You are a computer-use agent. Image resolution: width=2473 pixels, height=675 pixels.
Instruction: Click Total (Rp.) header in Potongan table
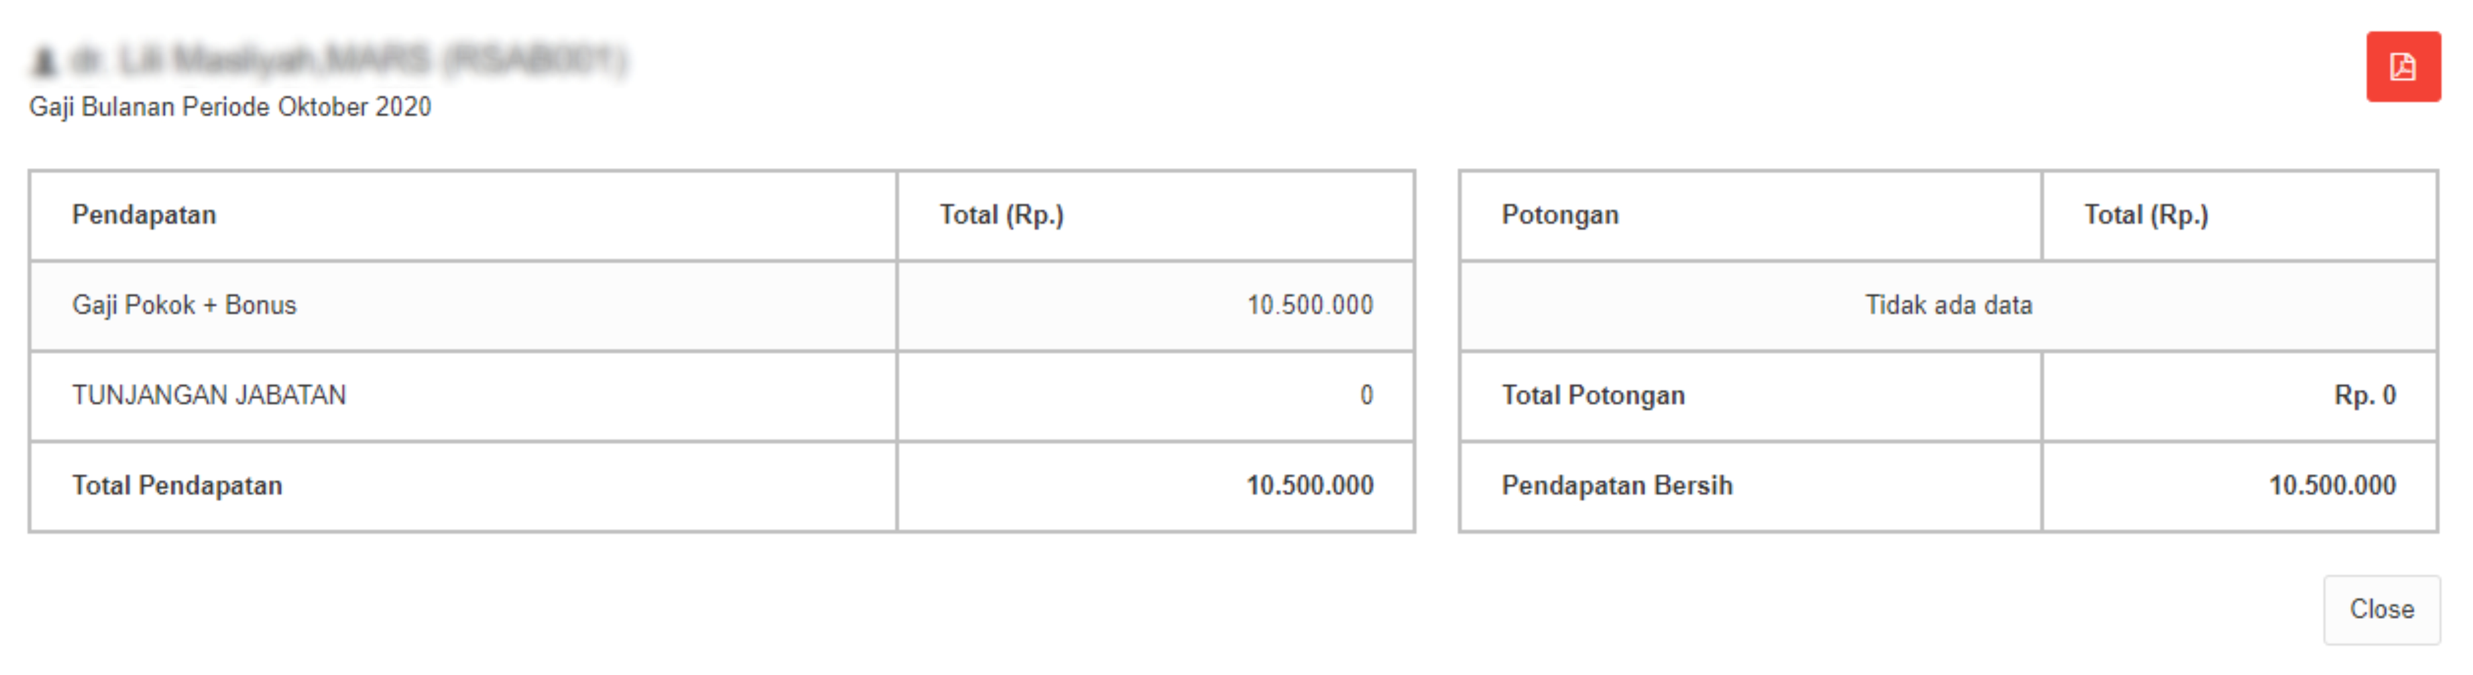point(2146,215)
